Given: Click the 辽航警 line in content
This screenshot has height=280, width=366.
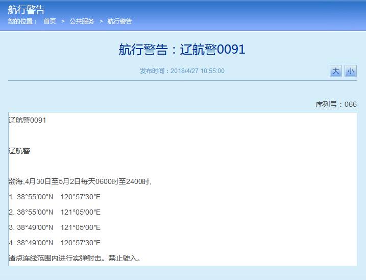Looking at the screenshot, I should tap(19, 151).
